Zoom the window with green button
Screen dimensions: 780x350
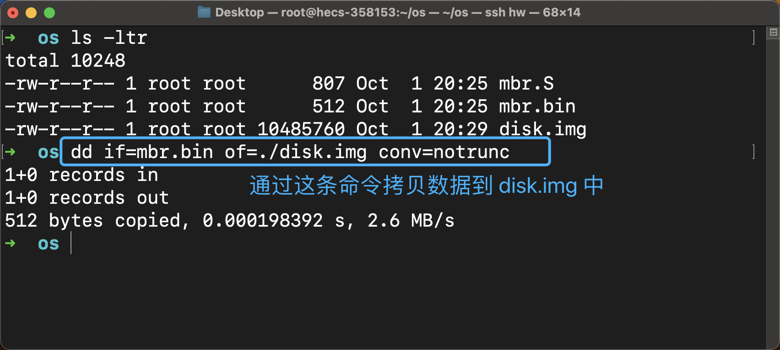49,13
